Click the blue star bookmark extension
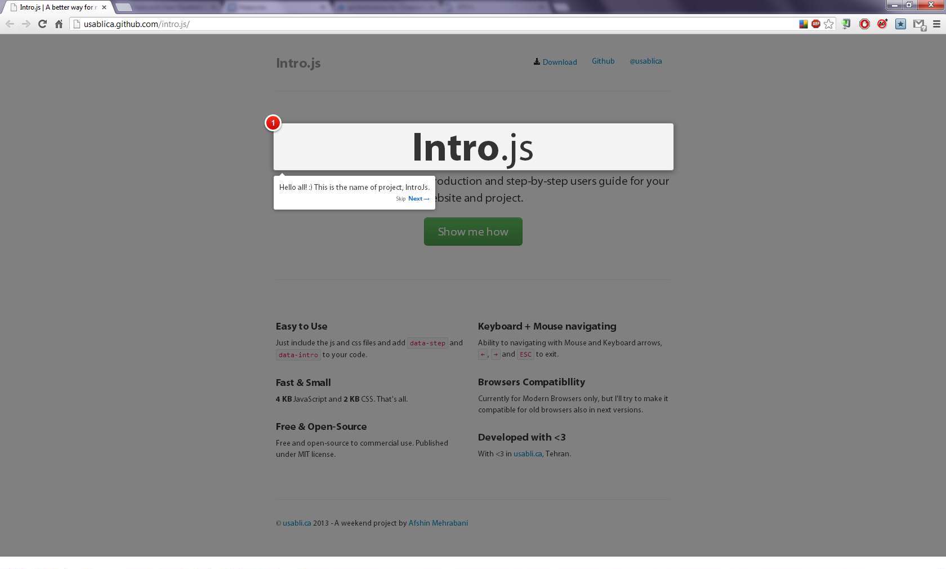946x569 pixels. [x=900, y=24]
